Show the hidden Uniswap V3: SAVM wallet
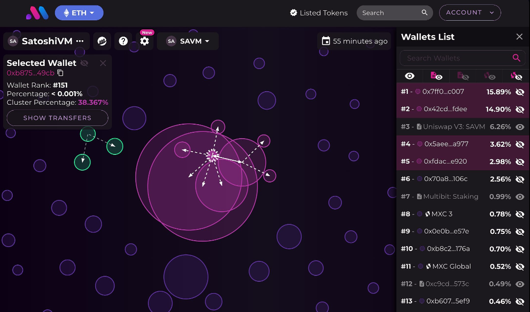Image resolution: width=530 pixels, height=312 pixels. pyautogui.click(x=520, y=127)
